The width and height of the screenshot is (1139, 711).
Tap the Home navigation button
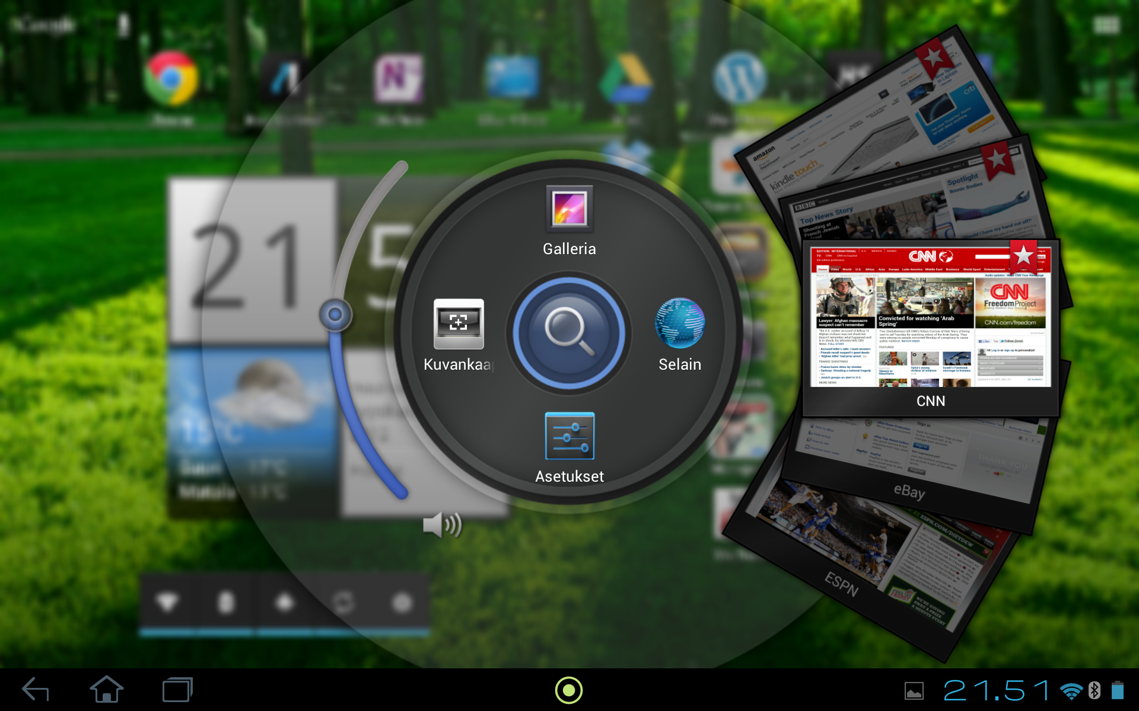pos(106,690)
